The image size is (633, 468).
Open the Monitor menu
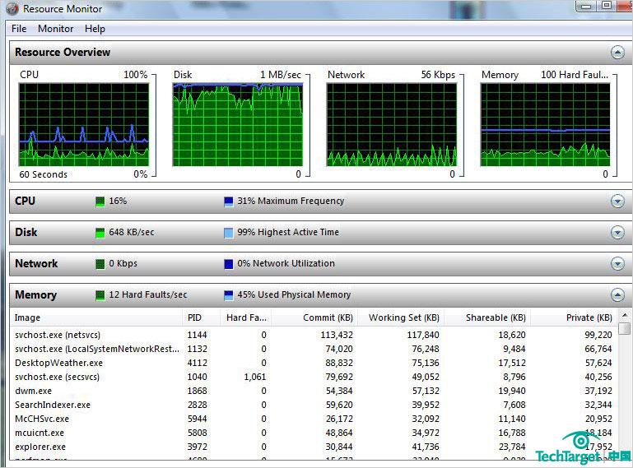[x=55, y=29]
